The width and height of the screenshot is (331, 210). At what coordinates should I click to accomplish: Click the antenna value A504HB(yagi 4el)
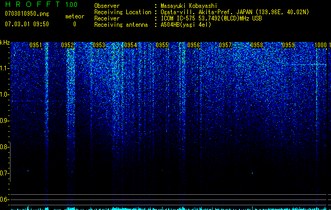click(x=186, y=25)
